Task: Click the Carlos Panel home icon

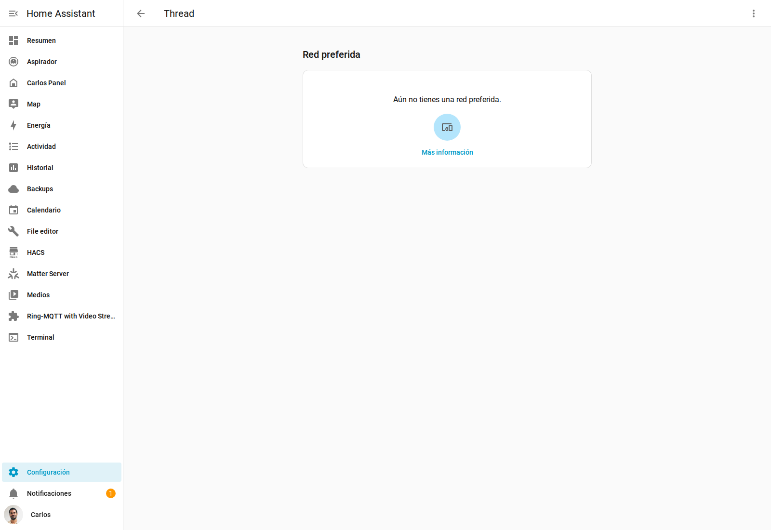Action: 13,83
